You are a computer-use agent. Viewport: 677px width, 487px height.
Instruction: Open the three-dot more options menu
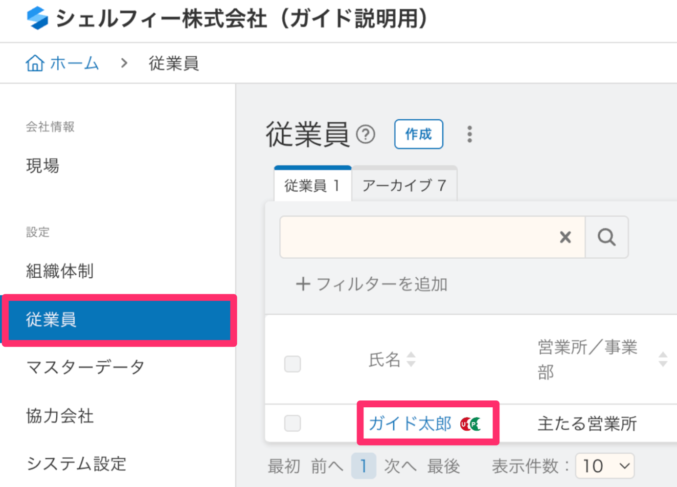[x=470, y=134]
